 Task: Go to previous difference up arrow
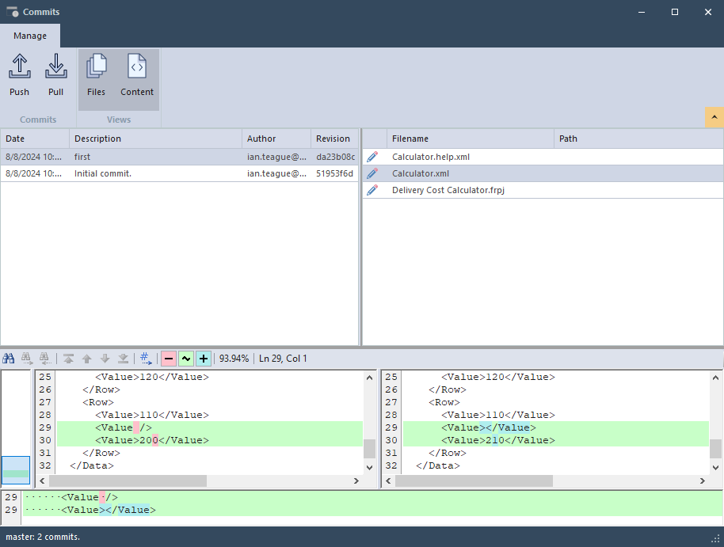pos(87,359)
